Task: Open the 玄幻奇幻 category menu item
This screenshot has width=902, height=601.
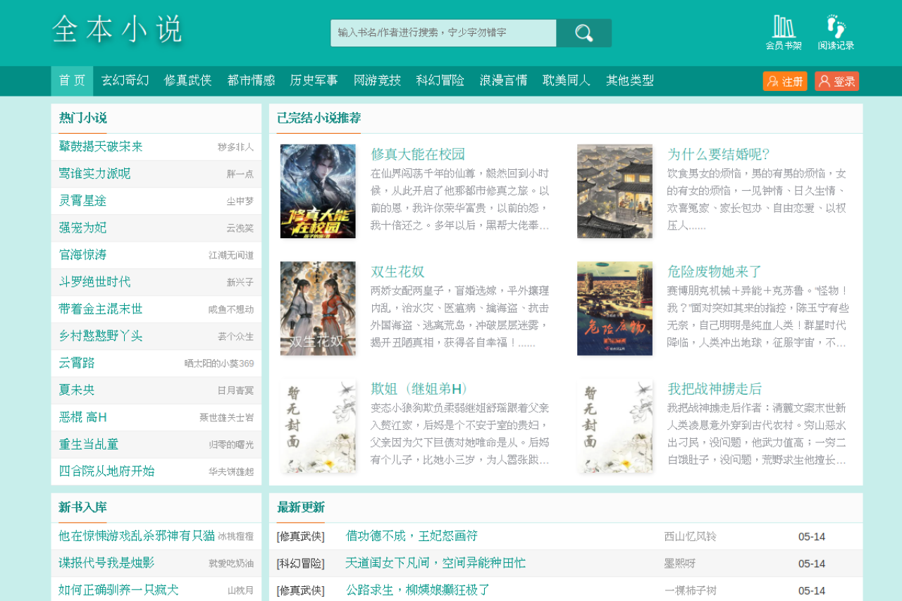Action: [125, 81]
